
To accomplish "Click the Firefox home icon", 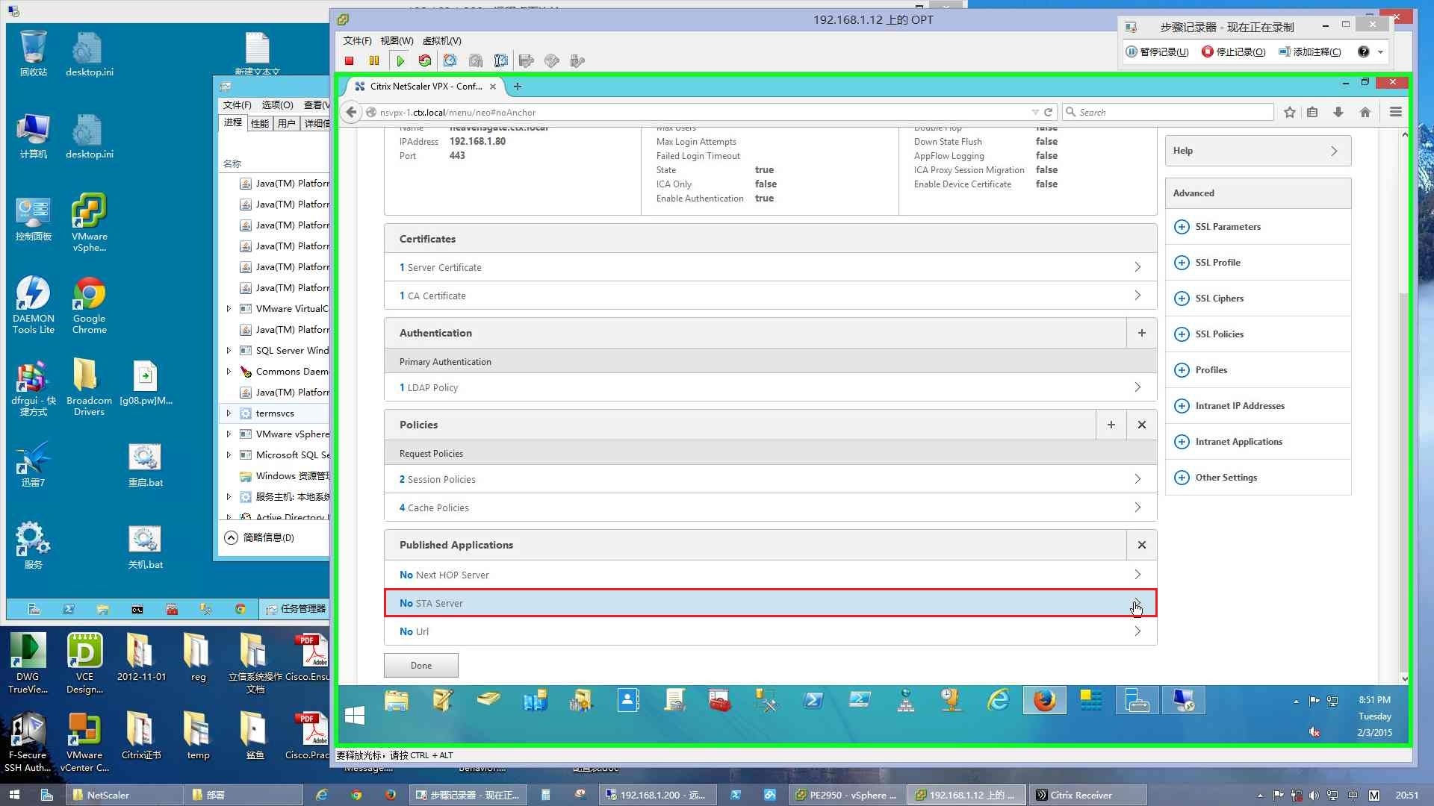I will pyautogui.click(x=1365, y=112).
